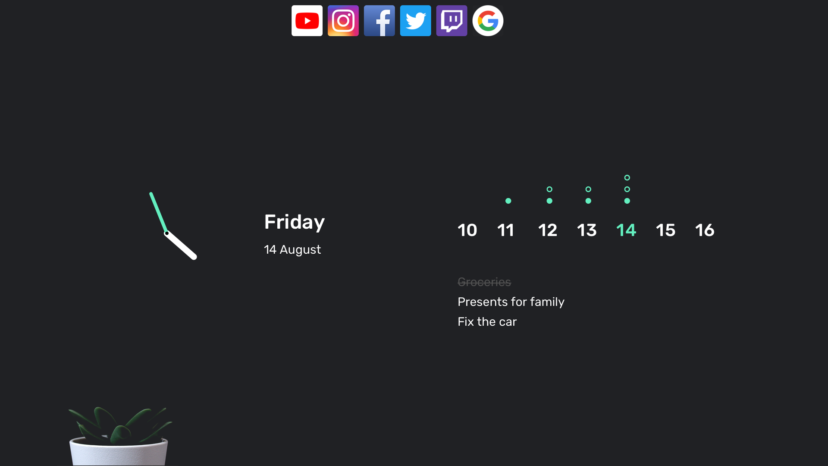Select day 11 in the calendar
The height and width of the screenshot is (466, 828).
tap(506, 230)
